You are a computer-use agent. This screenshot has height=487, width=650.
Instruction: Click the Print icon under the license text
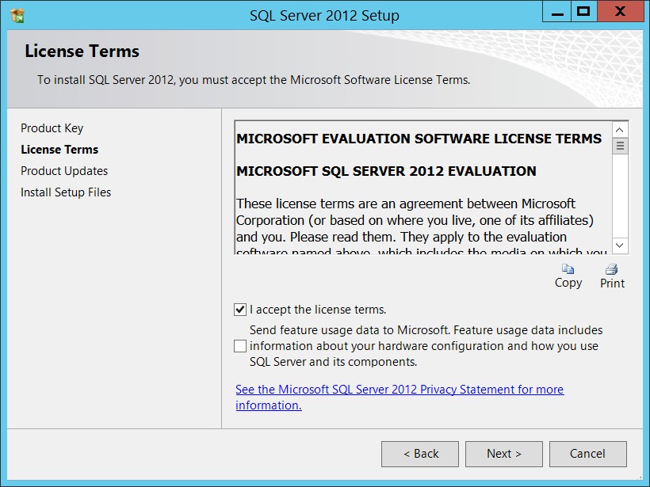[x=612, y=269]
